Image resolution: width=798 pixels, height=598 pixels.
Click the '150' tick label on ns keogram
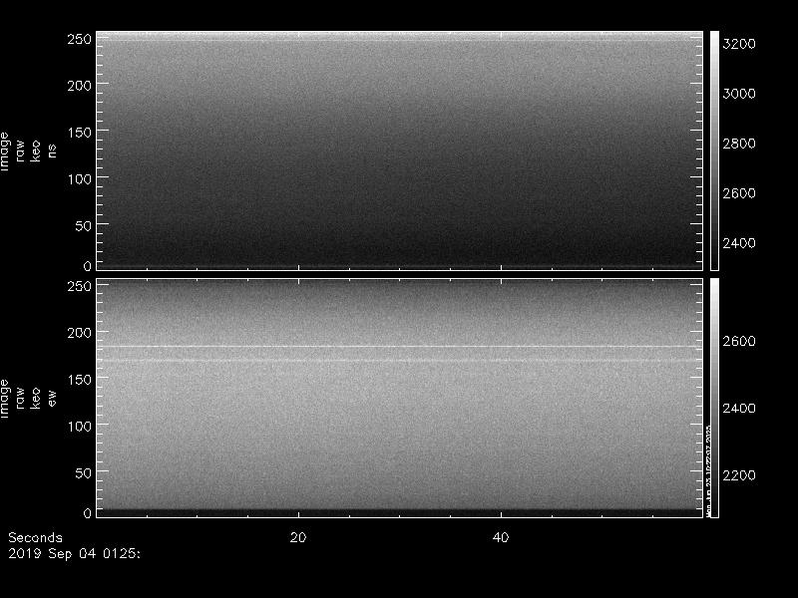click(x=80, y=133)
